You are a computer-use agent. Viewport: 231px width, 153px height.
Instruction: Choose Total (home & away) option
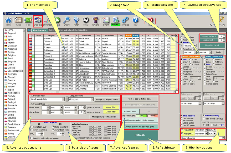coord(204,119)
